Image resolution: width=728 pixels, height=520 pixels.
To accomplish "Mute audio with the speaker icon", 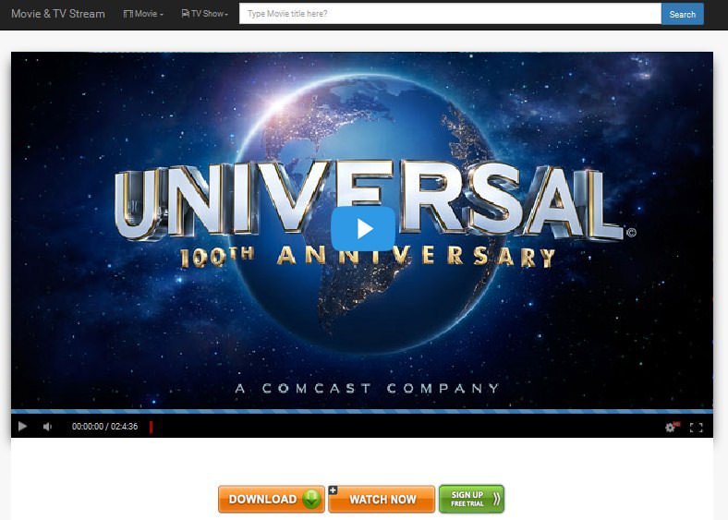I will click(x=47, y=426).
